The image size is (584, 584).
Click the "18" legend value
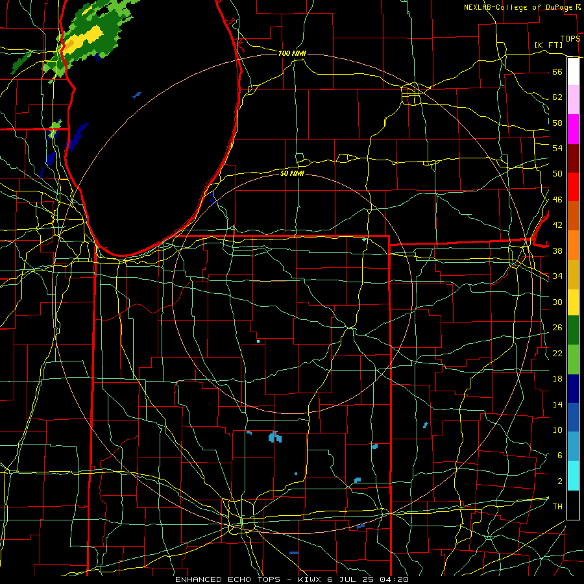point(557,379)
